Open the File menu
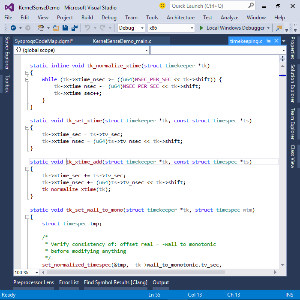The width and height of the screenshot is (300, 300). (8, 18)
